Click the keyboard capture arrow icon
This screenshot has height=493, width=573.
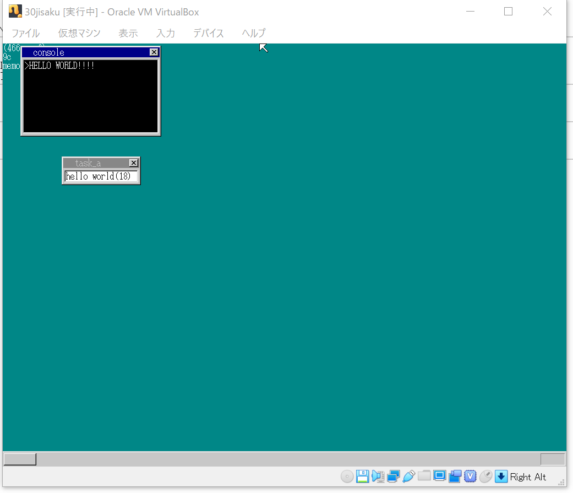(x=501, y=476)
